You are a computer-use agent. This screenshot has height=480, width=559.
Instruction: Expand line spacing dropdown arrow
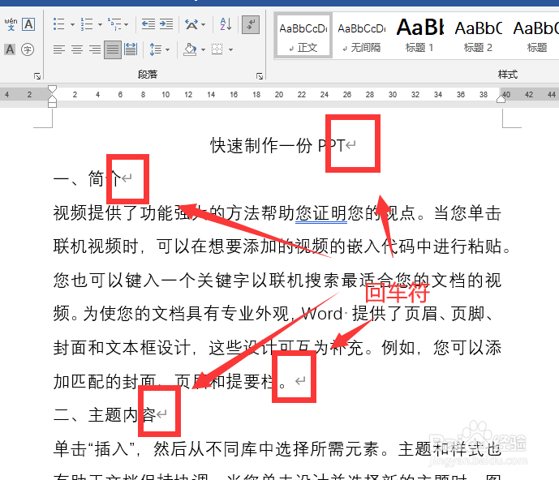pos(168,49)
